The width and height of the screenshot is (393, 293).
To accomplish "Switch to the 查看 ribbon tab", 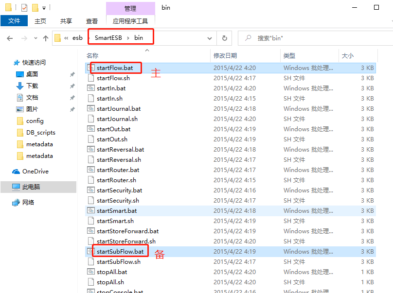I will coord(91,21).
